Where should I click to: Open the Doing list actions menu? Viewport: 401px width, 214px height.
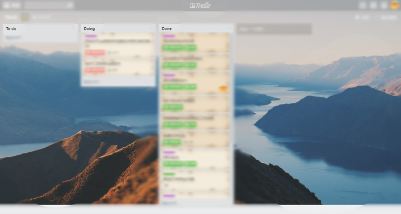click(x=151, y=28)
